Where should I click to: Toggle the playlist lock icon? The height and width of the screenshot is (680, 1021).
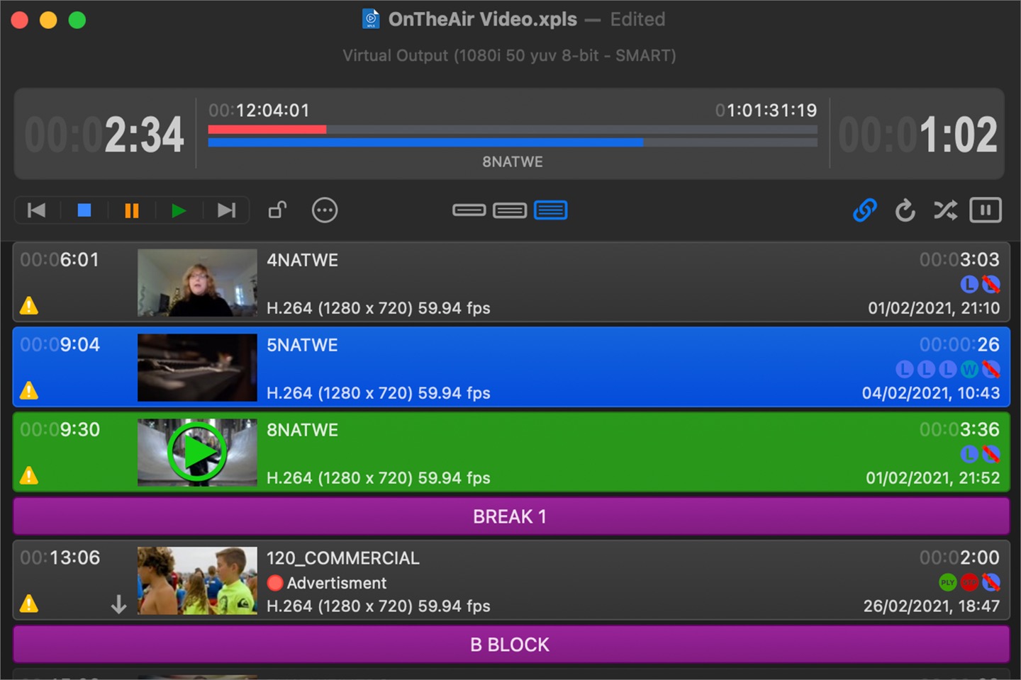pyautogui.click(x=277, y=210)
